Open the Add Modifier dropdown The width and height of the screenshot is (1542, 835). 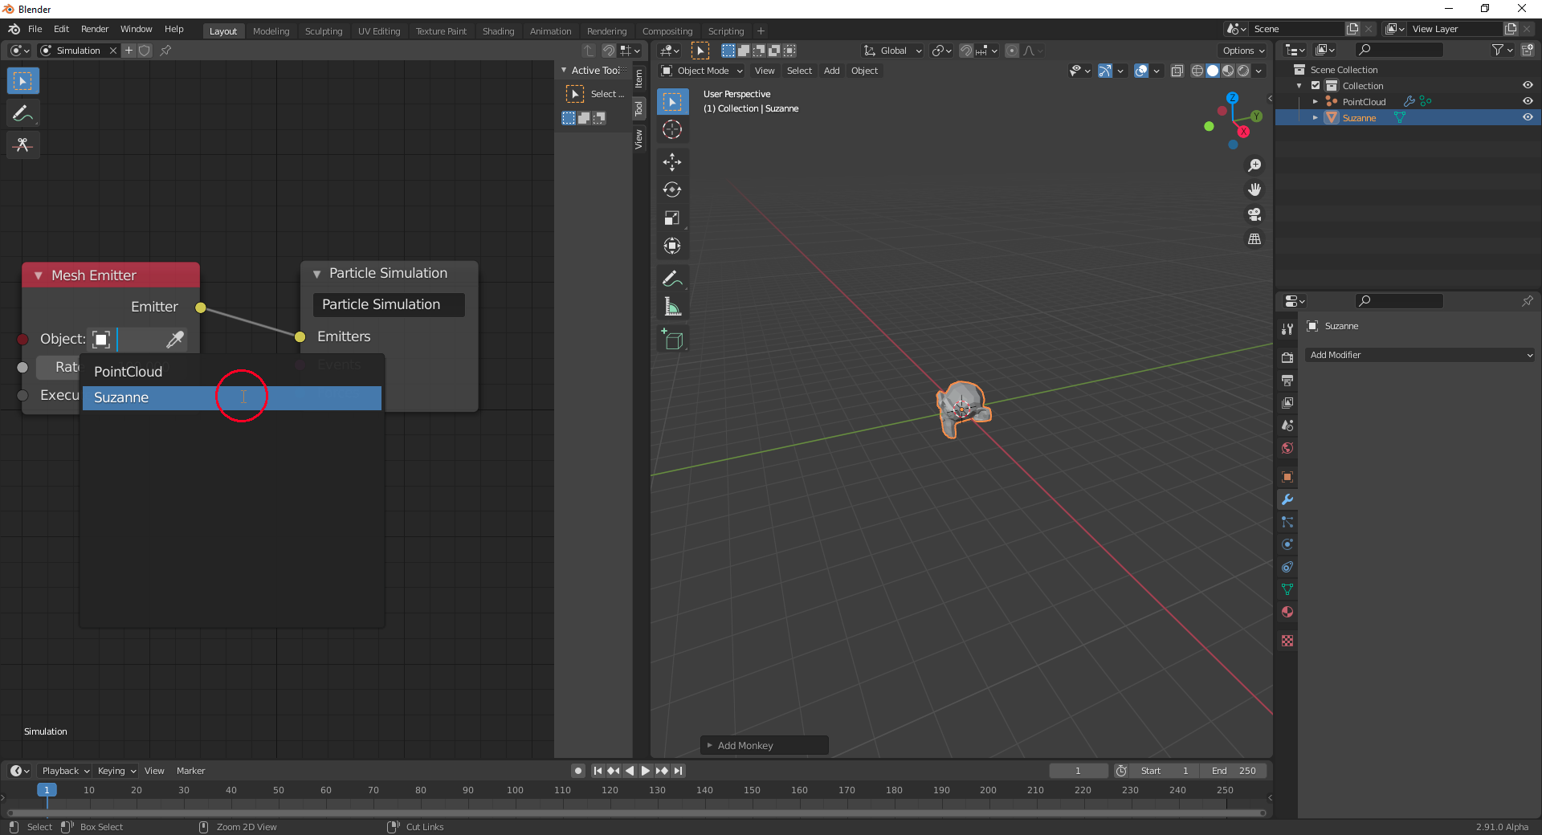pos(1420,355)
